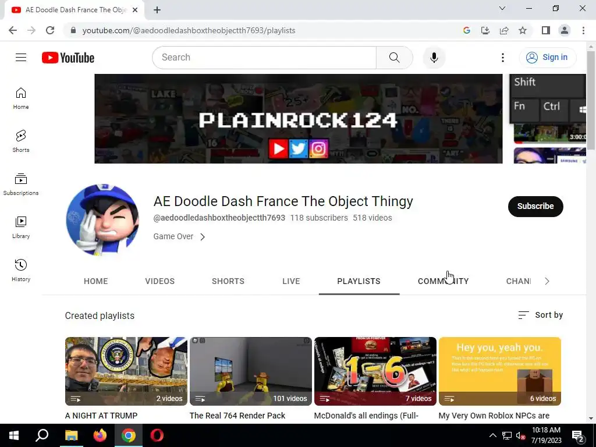596x447 pixels.
Task: Open YouTube settings three-dot menu
Action: tap(502, 58)
